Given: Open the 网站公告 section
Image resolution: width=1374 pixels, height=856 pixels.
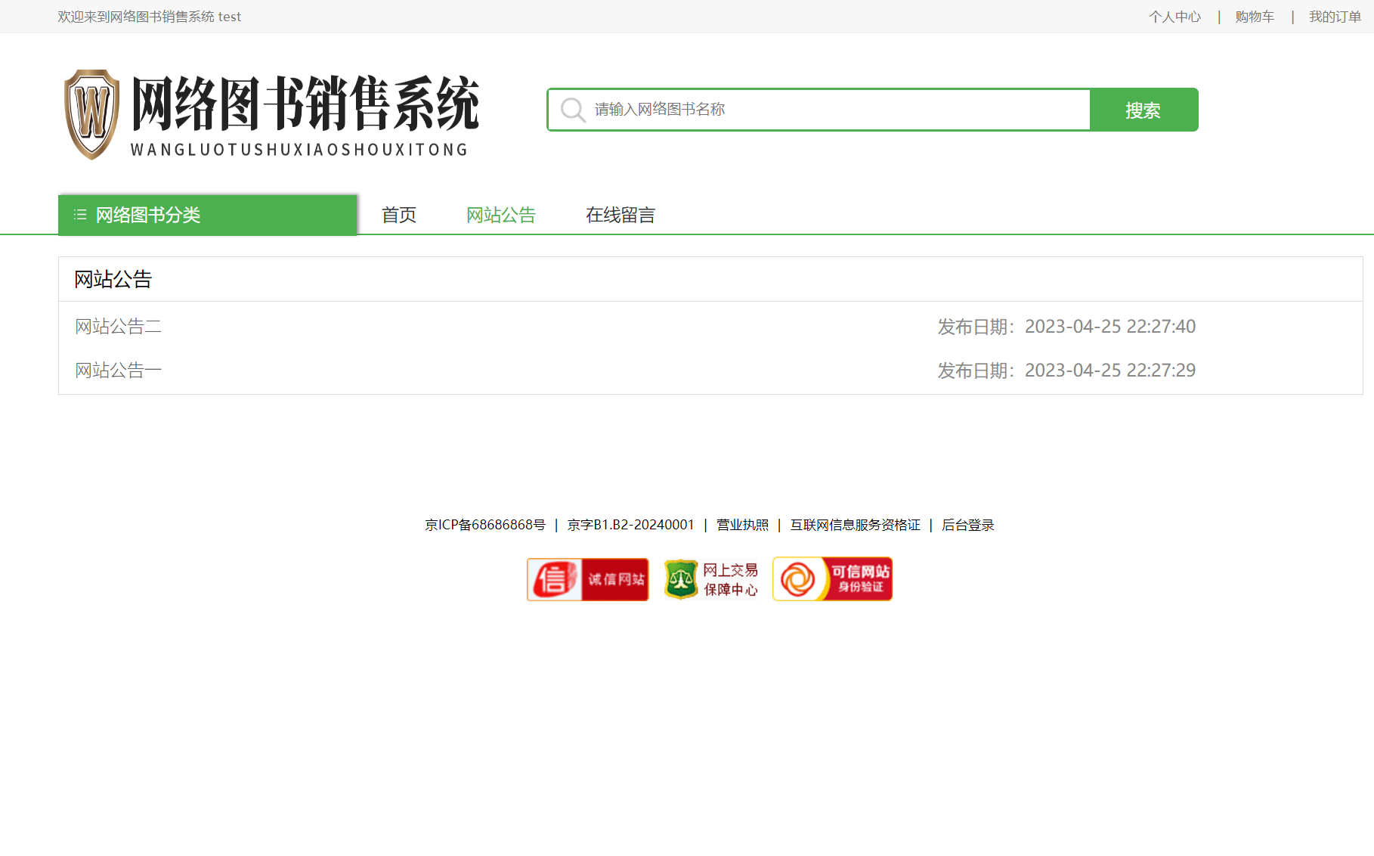Looking at the screenshot, I should (500, 215).
